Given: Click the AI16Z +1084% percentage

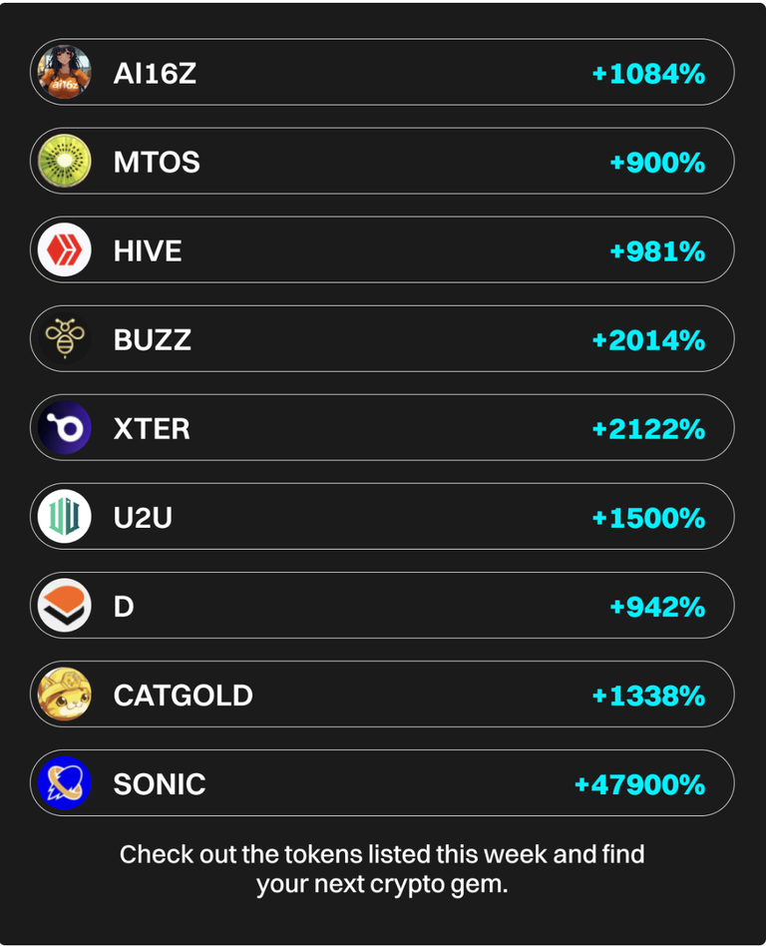Looking at the screenshot, I should [x=649, y=74].
